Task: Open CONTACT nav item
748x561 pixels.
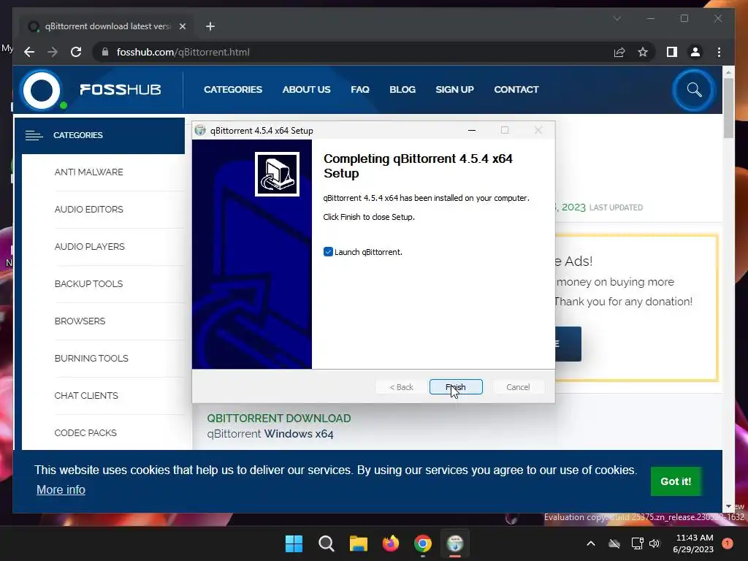Action: click(516, 90)
